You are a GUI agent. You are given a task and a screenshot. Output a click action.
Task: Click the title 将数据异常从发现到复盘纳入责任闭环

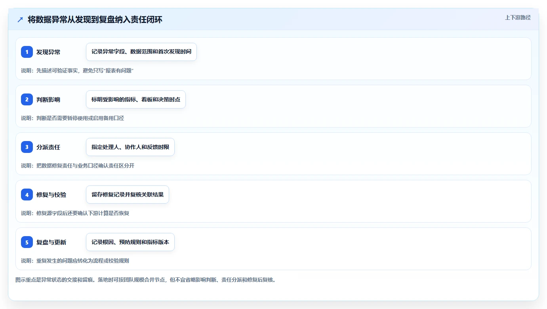click(95, 19)
